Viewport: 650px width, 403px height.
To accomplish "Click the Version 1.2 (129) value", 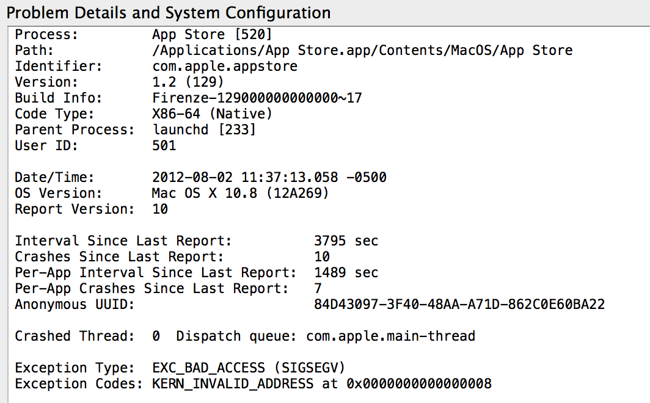I will [188, 82].
